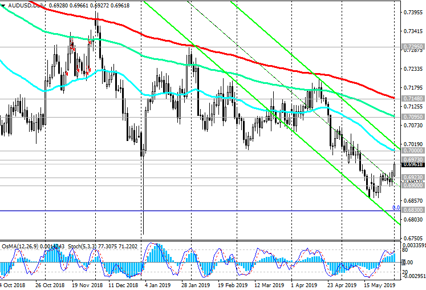Click the 0.70950 horizontal level label
Screen dimensions: 426x290
(413, 116)
